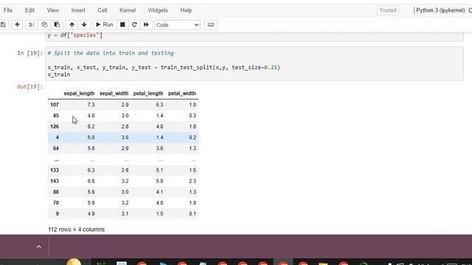Select row index 126
The image size is (472, 265).
click(x=55, y=127)
